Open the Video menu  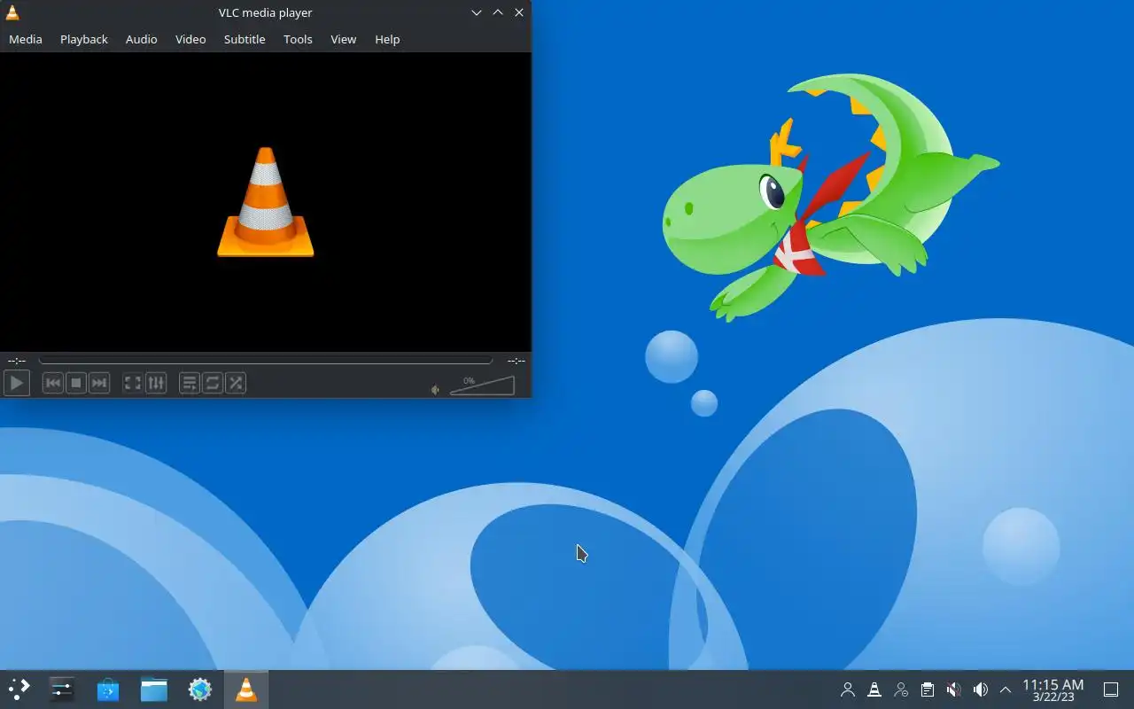point(190,39)
